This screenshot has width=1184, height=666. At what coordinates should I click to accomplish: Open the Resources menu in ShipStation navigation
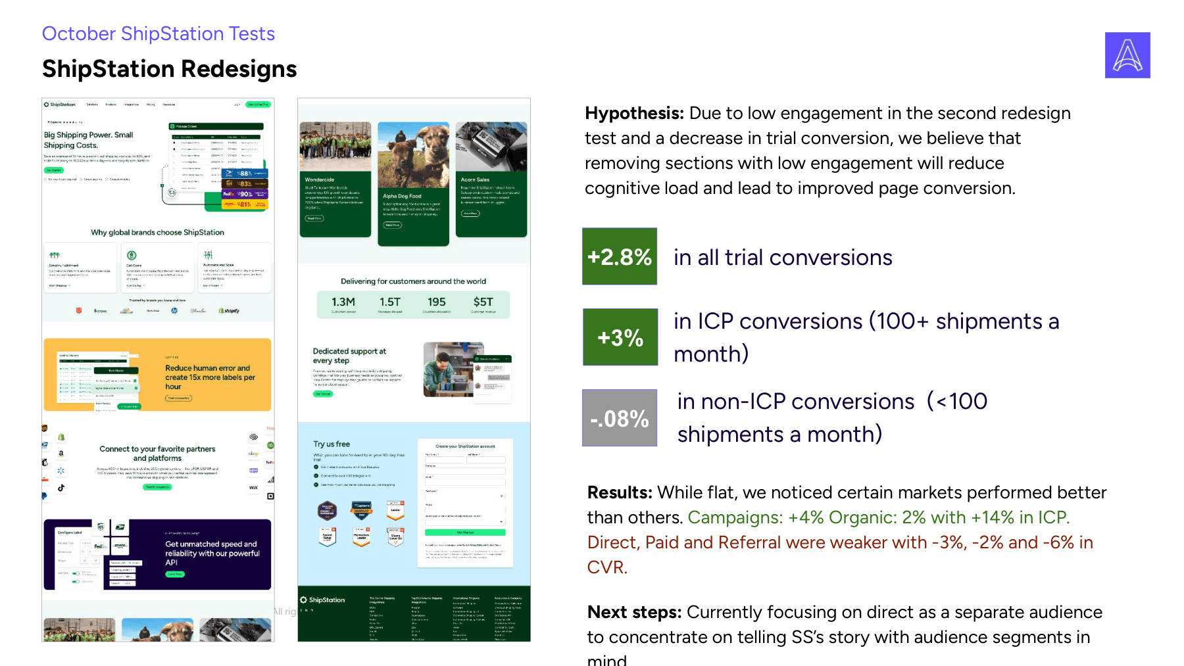click(169, 105)
